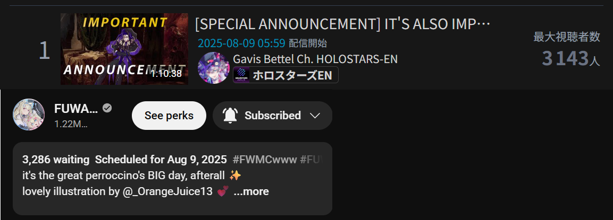
Task: Click the #FWMCwww hashtag
Action: [265, 160]
